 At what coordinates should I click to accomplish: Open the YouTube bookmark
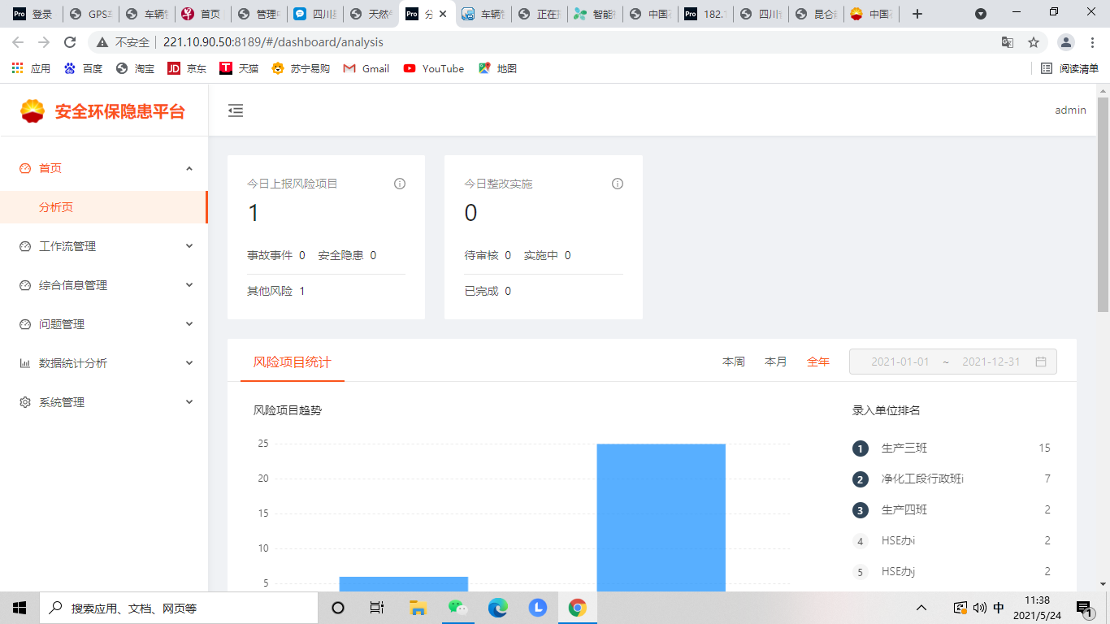click(x=434, y=68)
